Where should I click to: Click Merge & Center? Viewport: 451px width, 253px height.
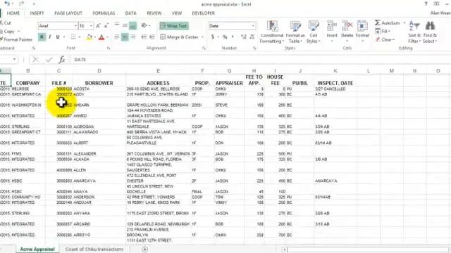(x=180, y=37)
